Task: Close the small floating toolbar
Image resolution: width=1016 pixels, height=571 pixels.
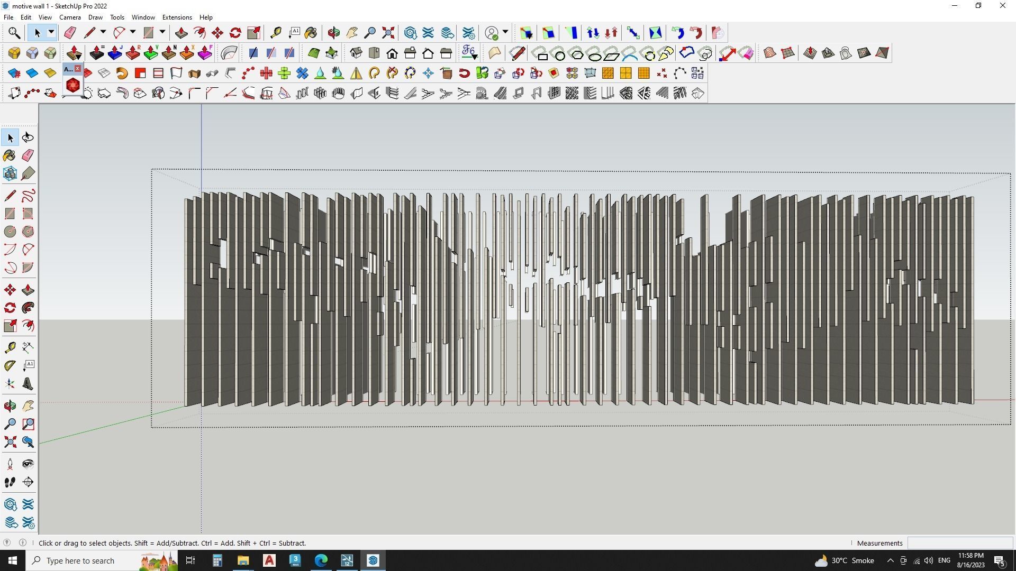Action: point(78,69)
